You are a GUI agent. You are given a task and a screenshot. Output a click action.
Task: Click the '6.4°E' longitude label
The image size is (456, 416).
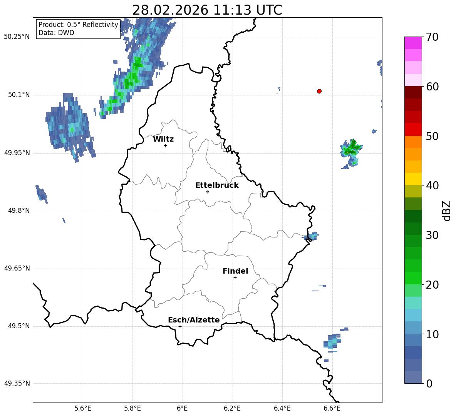pos(282,408)
